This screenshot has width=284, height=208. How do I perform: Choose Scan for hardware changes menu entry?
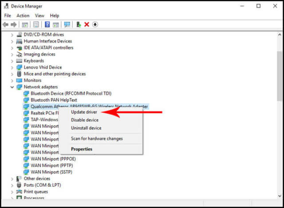click(x=97, y=139)
